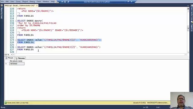Select the XML2.sql document tab
This screenshot has width=193, height=109.
pyautogui.click(x=20, y=5)
